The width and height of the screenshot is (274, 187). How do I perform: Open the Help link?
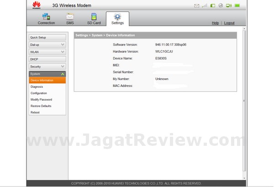[x=215, y=23]
